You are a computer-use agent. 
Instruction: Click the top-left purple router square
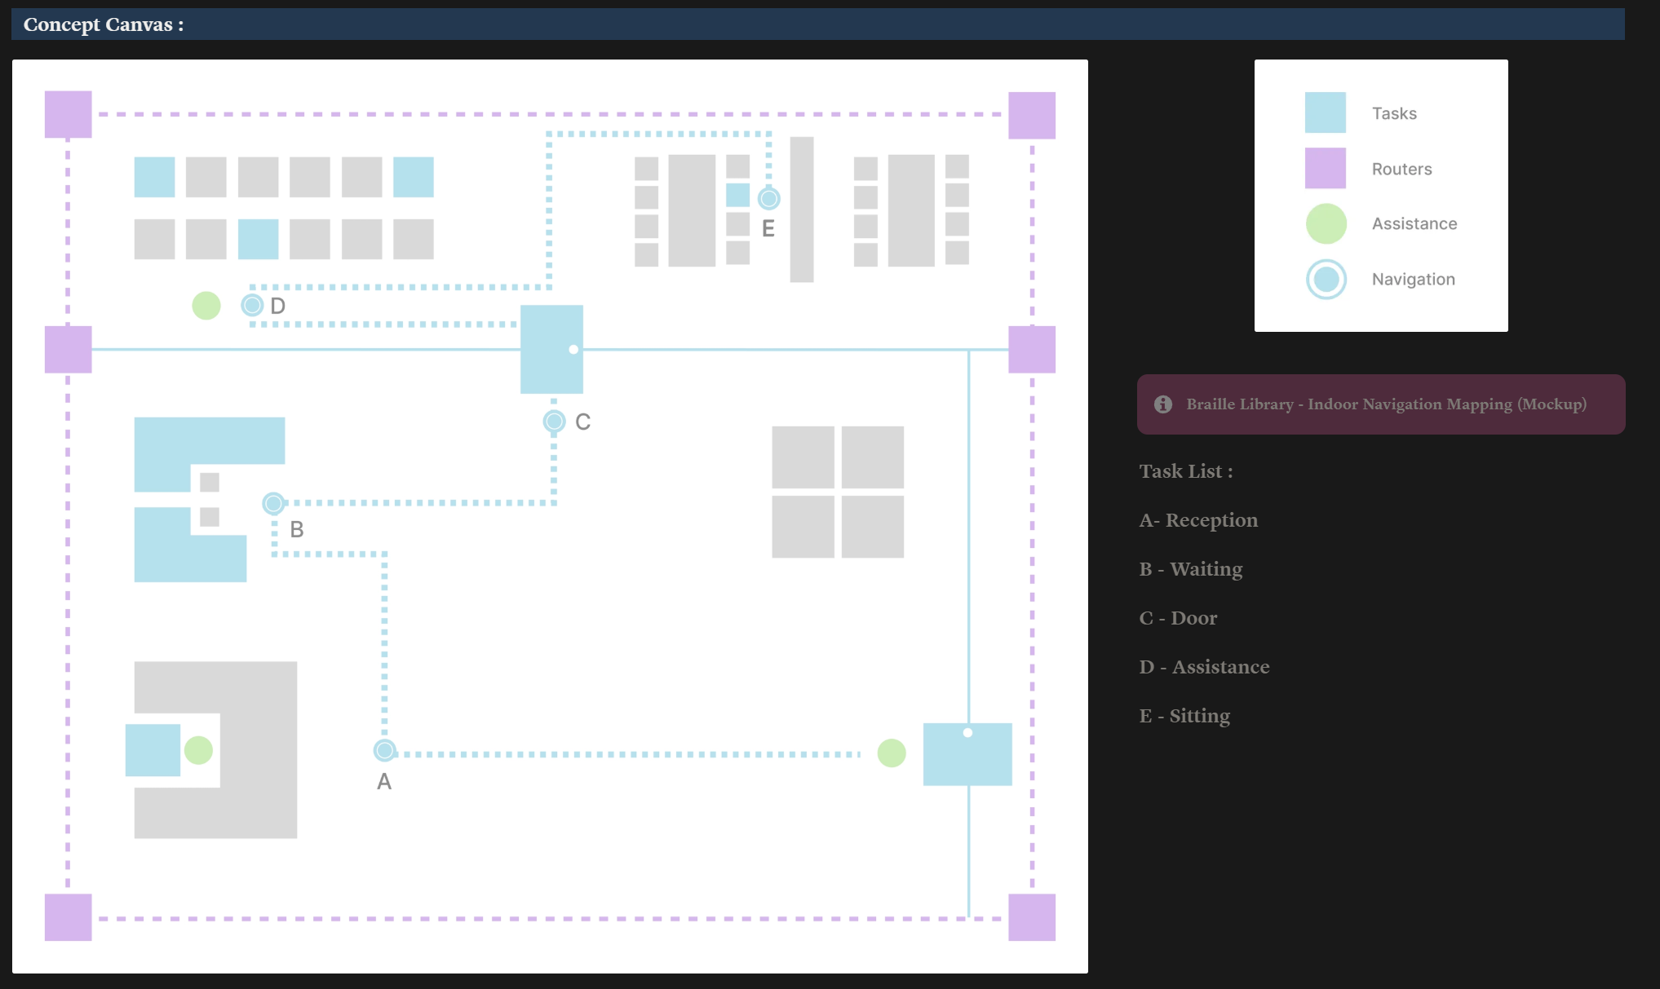[69, 114]
